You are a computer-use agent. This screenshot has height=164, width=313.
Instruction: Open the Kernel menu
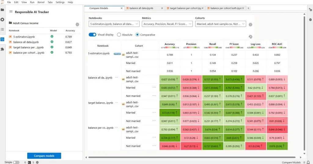[x=41, y=2]
